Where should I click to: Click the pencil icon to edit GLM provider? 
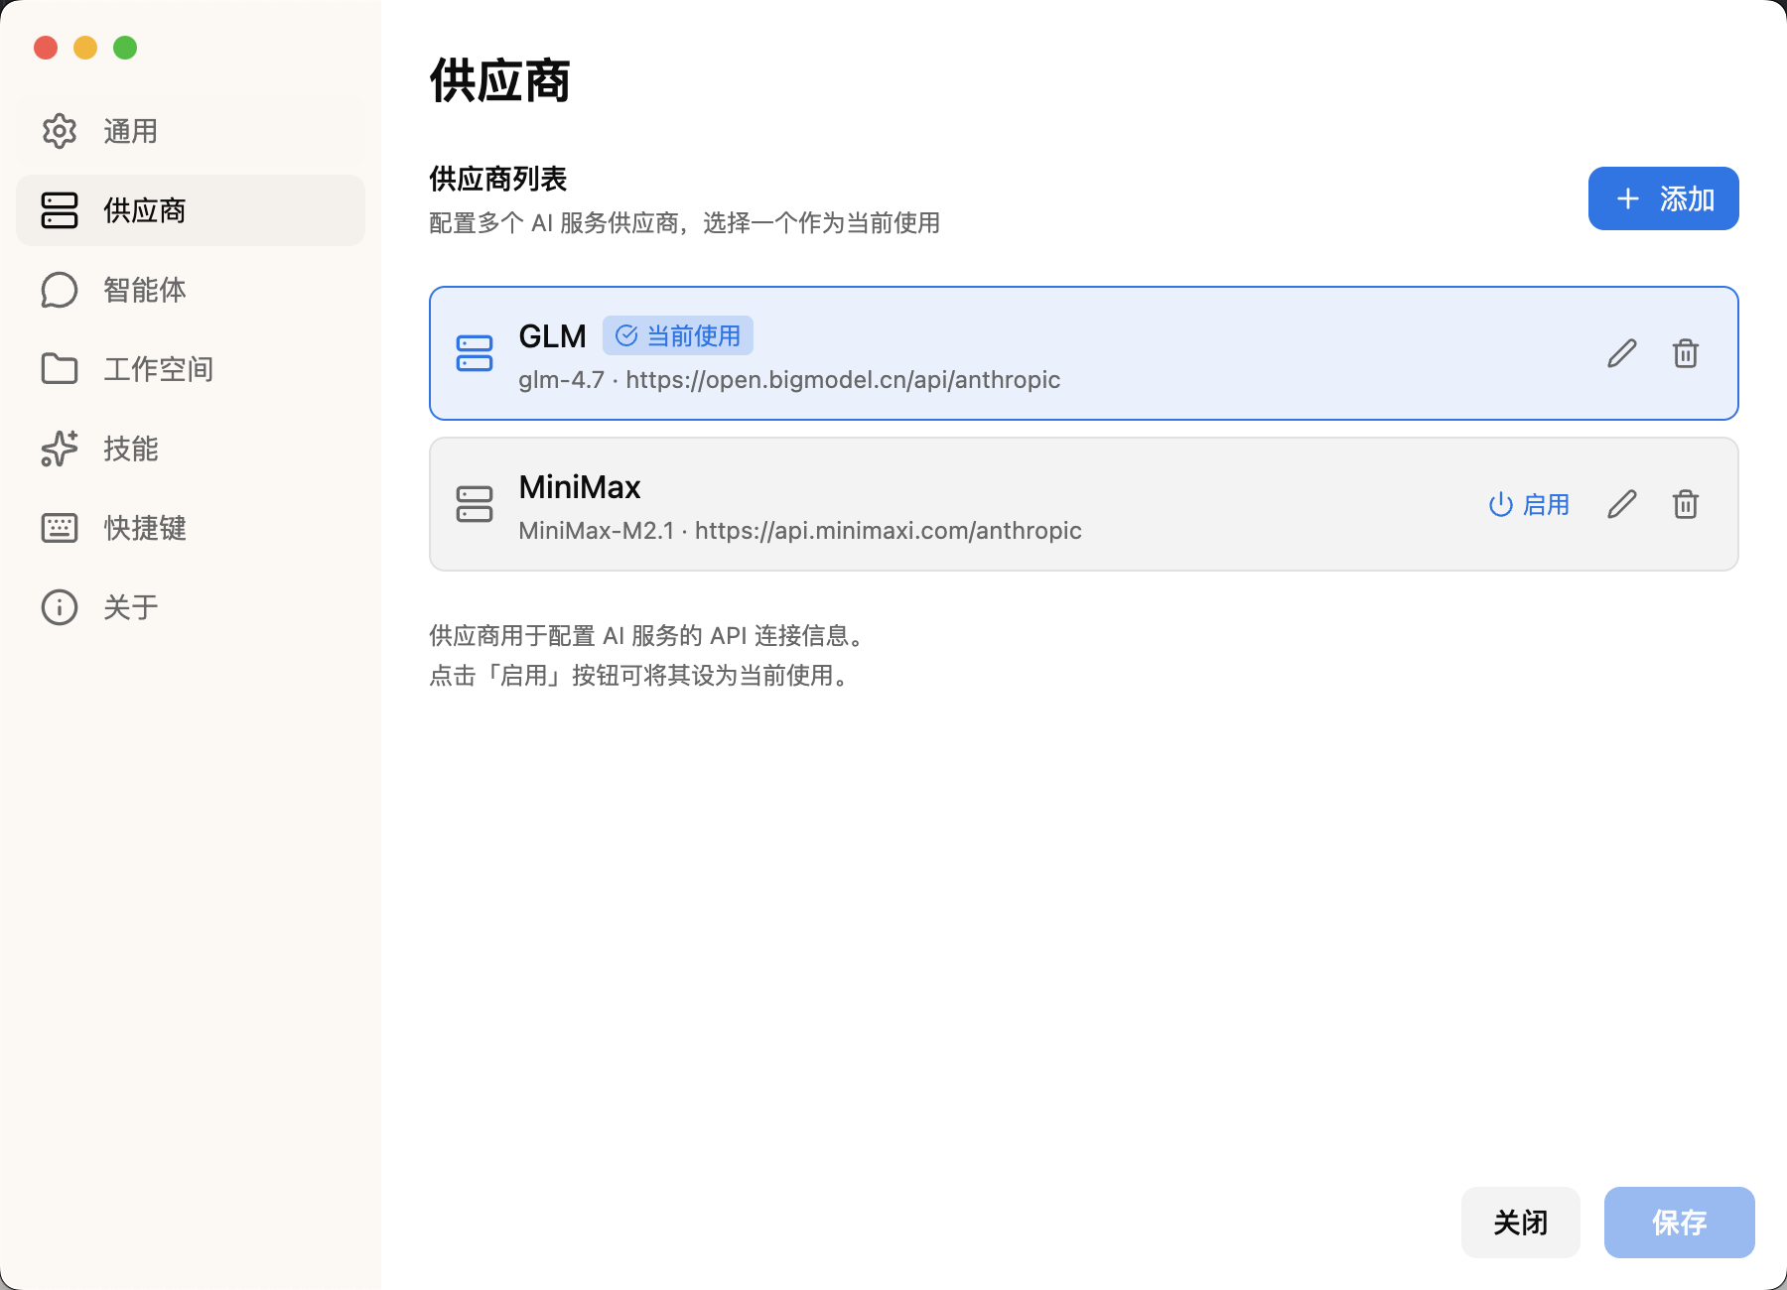pyautogui.click(x=1622, y=353)
